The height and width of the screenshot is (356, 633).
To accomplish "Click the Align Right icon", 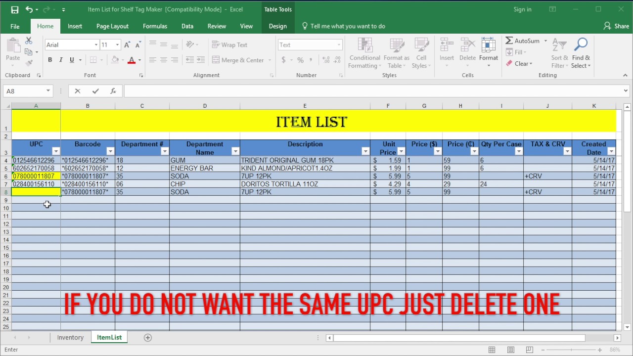I will (x=174, y=60).
